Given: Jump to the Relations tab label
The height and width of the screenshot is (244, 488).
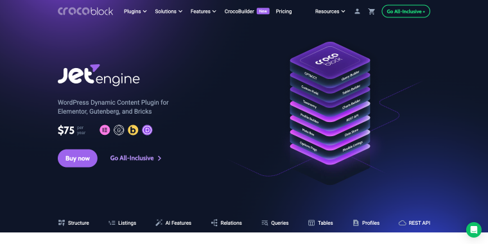Looking at the screenshot, I should pyautogui.click(x=231, y=223).
